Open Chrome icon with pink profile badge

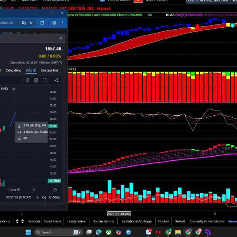[x=198, y=232]
